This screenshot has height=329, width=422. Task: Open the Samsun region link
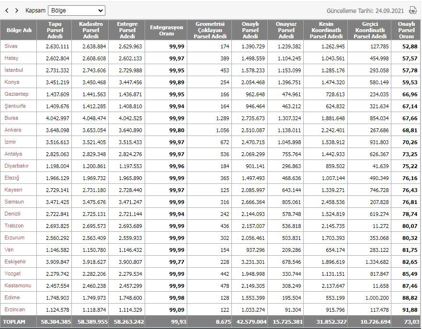14,202
